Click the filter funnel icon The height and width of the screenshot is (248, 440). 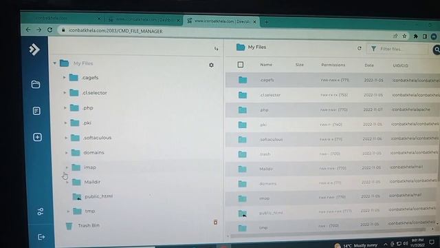click(x=373, y=49)
